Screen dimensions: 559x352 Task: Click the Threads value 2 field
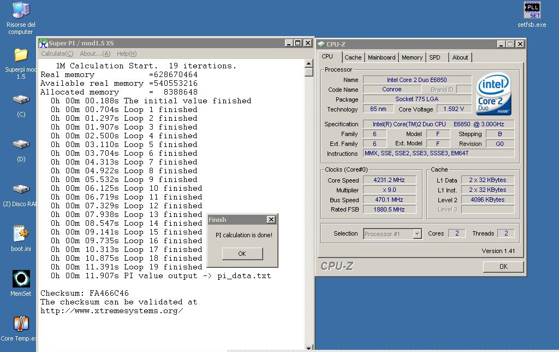coord(506,233)
